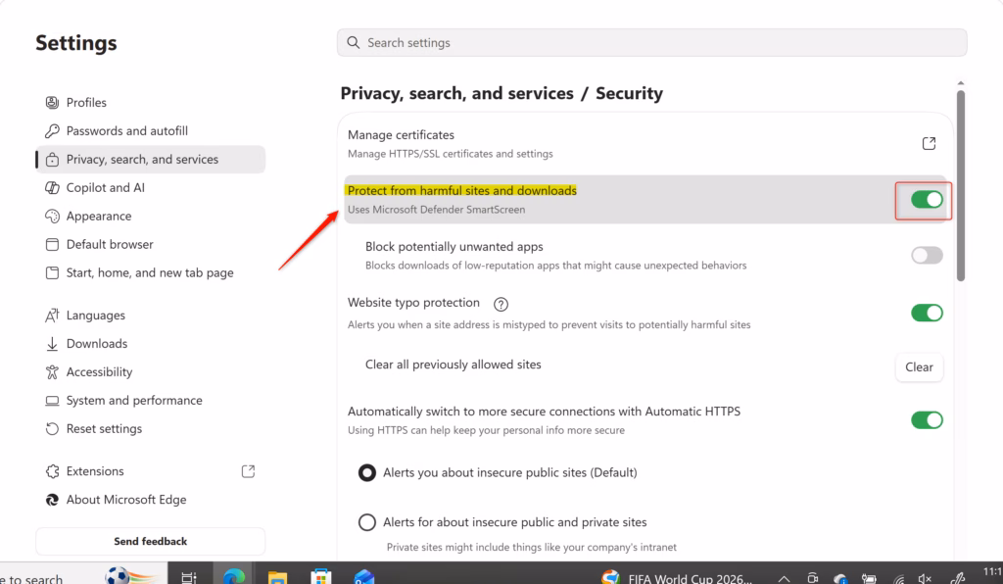Select alerts for public and private sites
The width and height of the screenshot is (1003, 584).
point(367,522)
